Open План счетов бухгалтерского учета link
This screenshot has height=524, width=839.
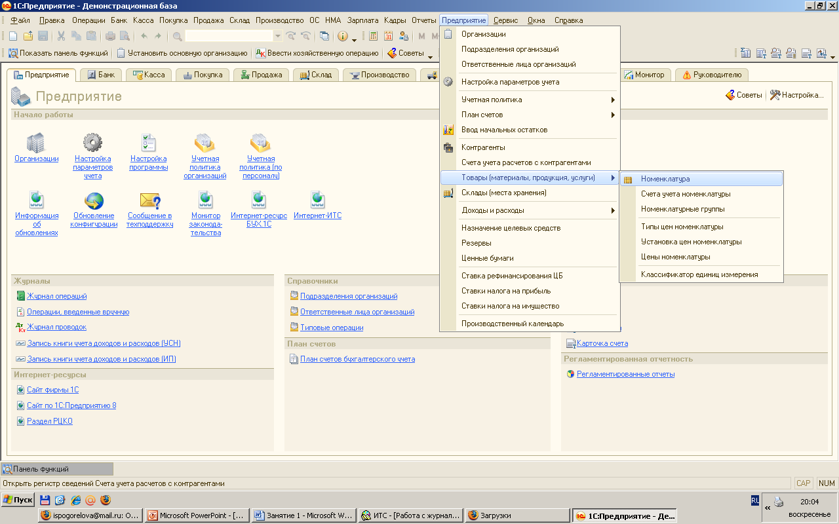[x=357, y=359]
